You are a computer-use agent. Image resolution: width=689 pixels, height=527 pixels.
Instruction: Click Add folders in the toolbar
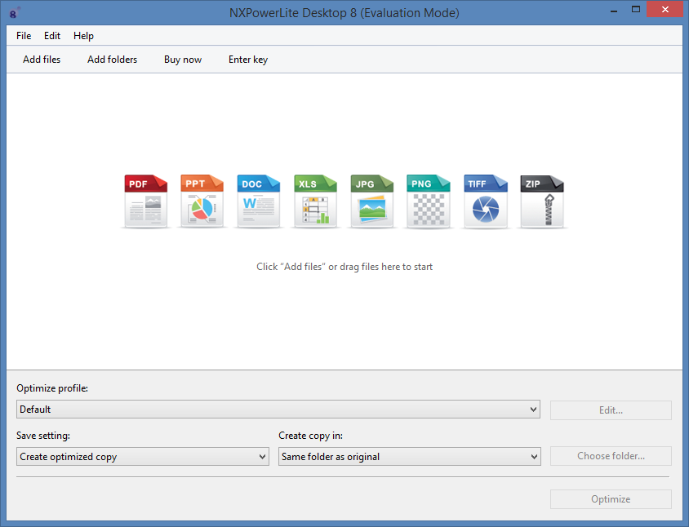(x=112, y=60)
